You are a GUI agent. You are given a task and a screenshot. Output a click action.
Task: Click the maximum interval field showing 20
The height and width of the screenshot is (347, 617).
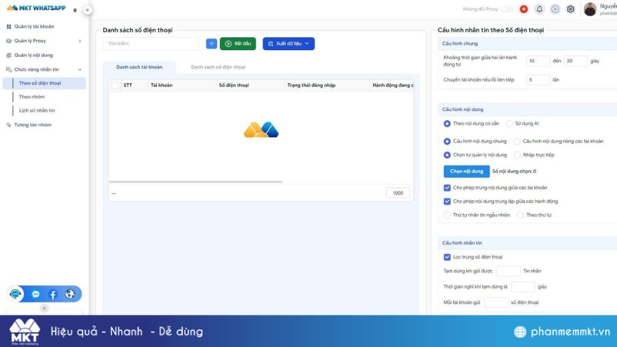pos(576,61)
